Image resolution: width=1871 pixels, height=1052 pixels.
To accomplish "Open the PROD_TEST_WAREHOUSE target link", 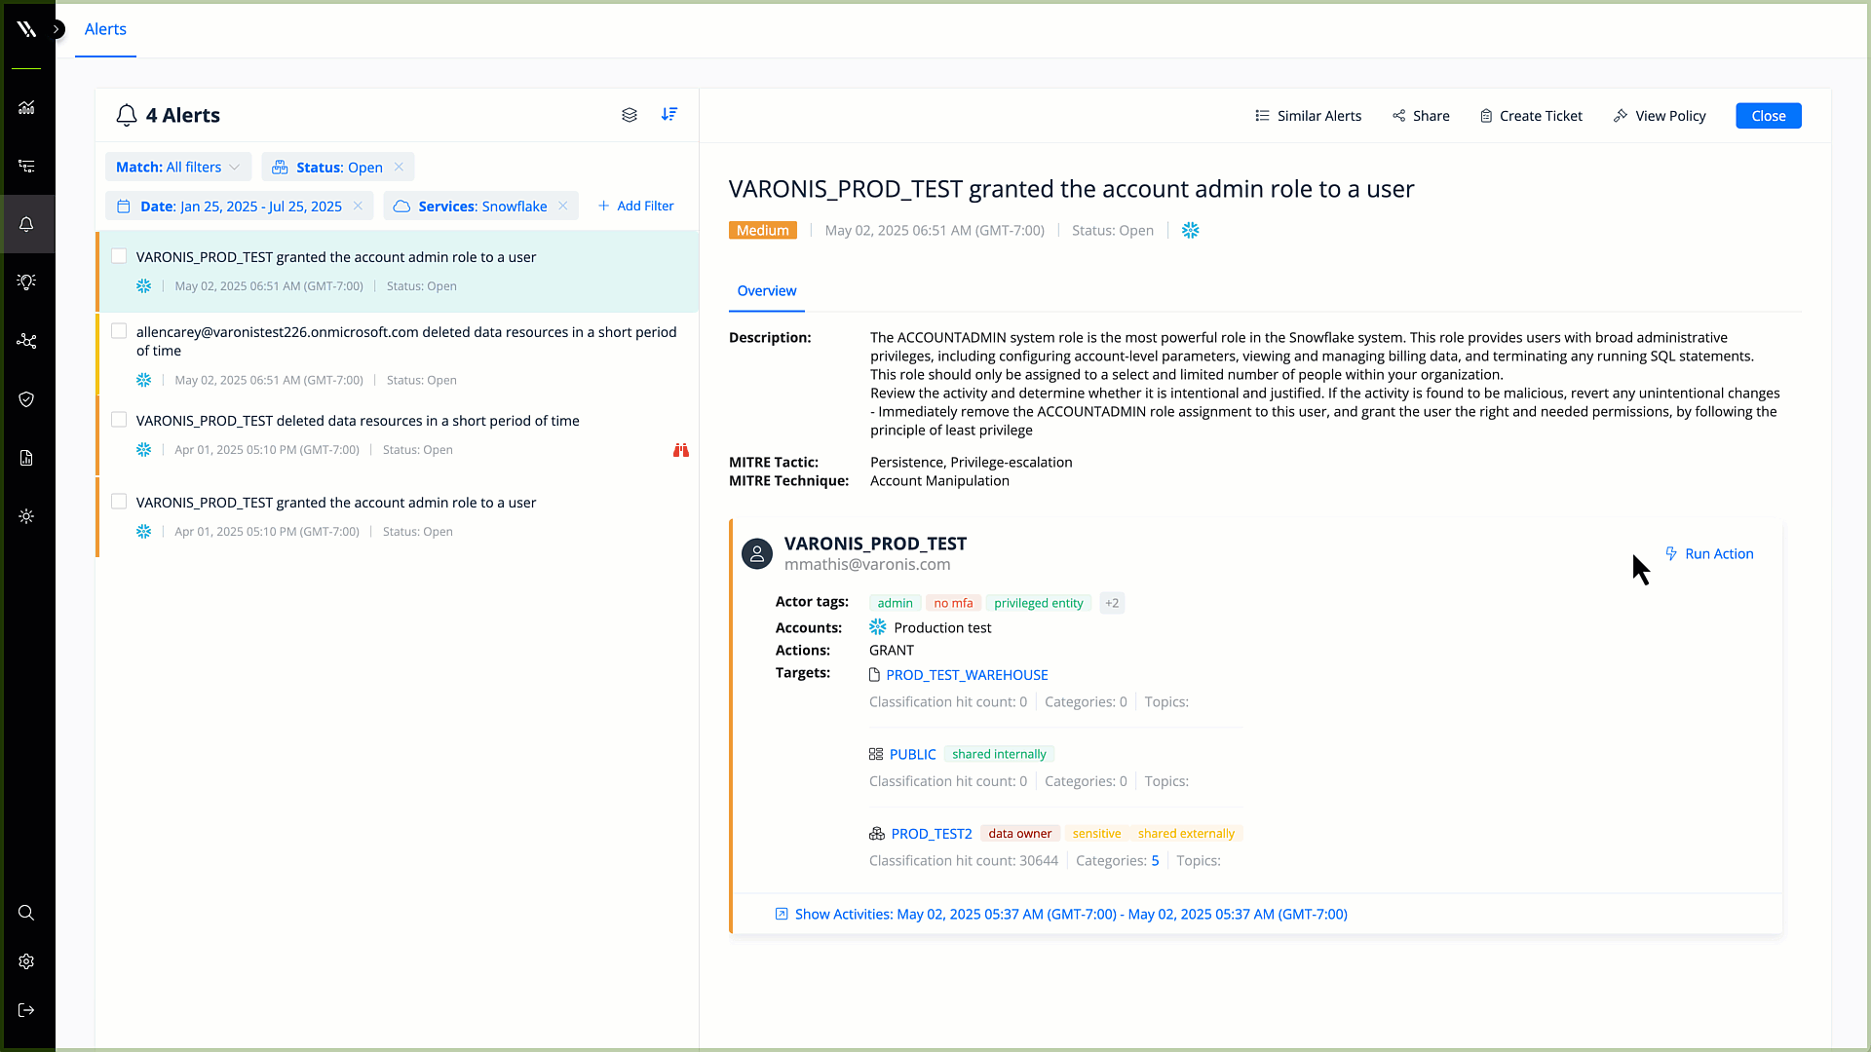I will (968, 674).
